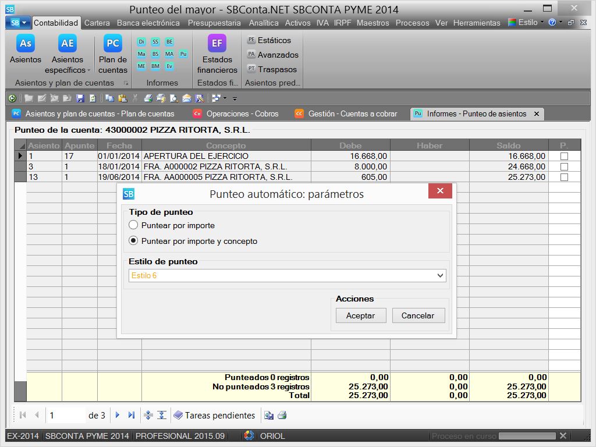
Task: Open the Estilo de punteo dropdown
Action: pos(440,276)
